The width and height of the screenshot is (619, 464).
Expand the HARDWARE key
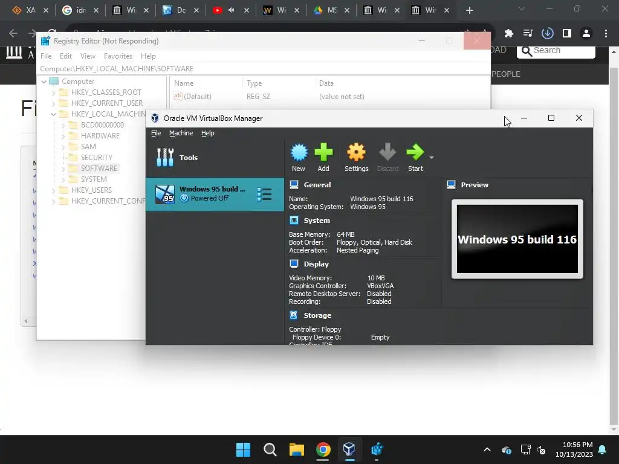click(63, 136)
